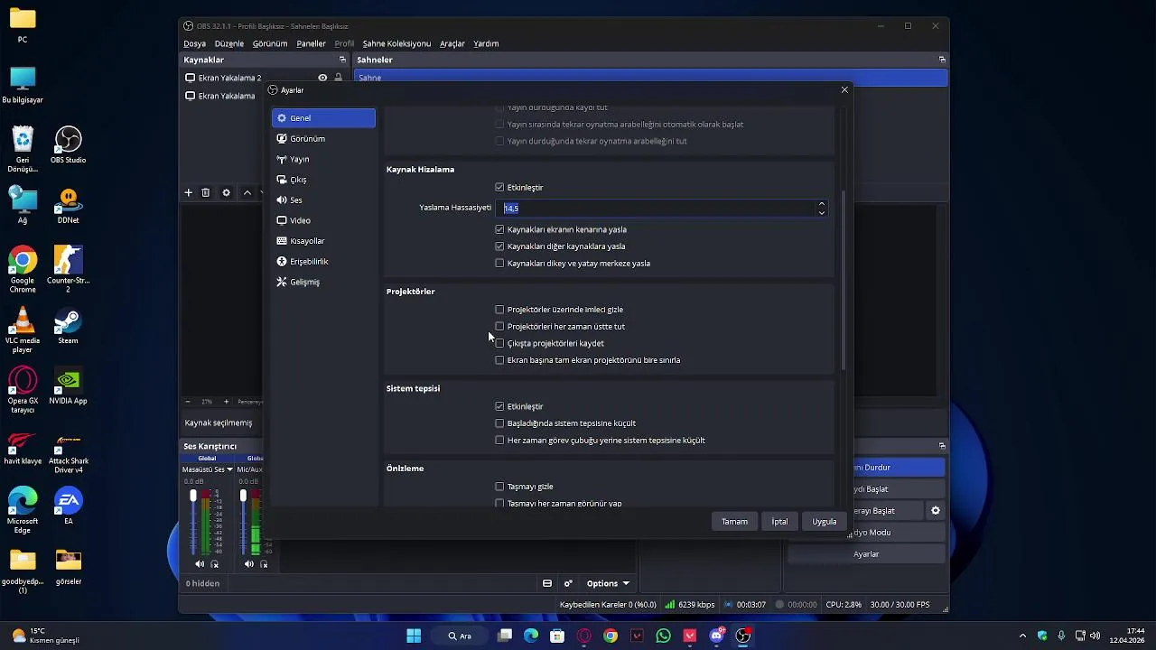
Task: Zoom out preview with minus icon
Action: 187,402
